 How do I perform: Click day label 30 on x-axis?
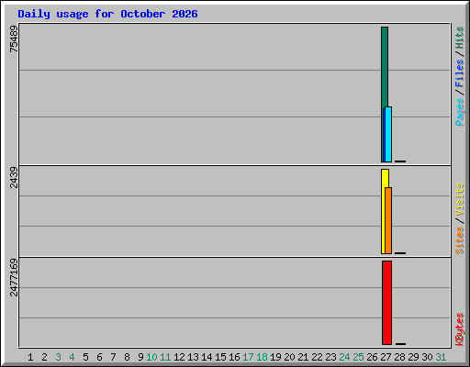pos(427,357)
